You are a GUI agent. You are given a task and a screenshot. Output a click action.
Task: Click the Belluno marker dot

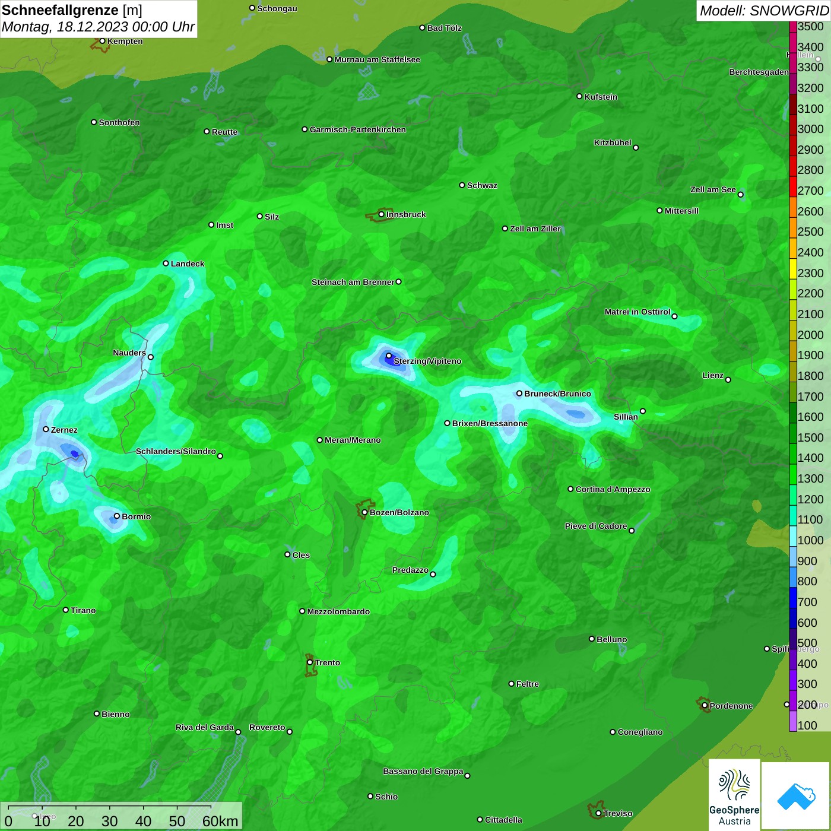(x=591, y=639)
